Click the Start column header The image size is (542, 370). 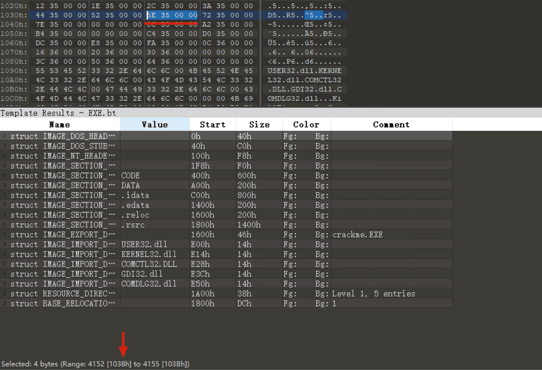point(213,124)
